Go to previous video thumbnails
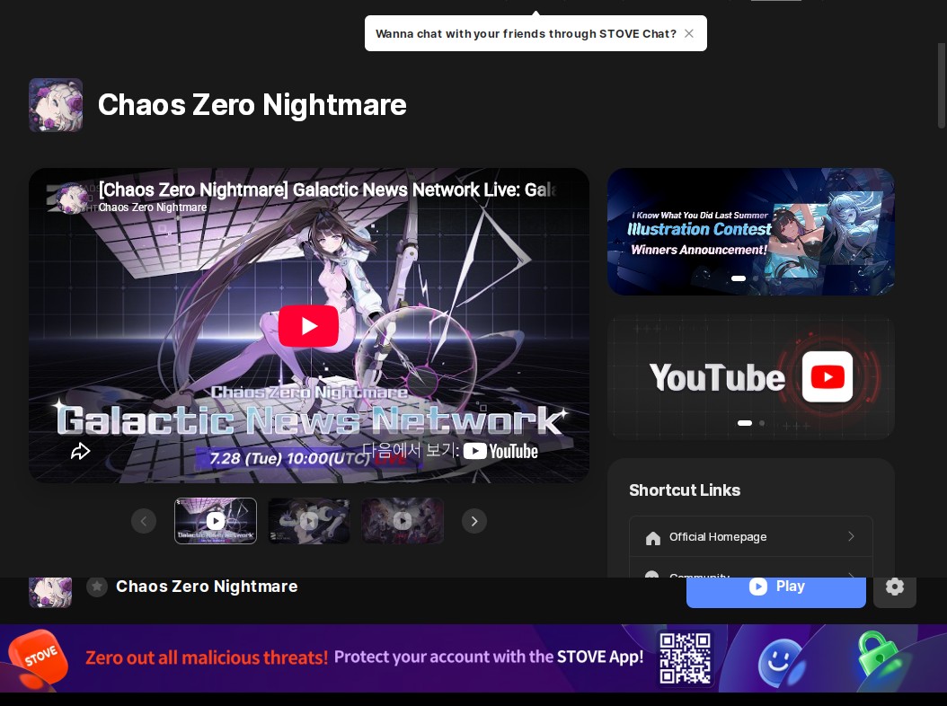Screen dimensions: 947x706 pyautogui.click(x=144, y=521)
